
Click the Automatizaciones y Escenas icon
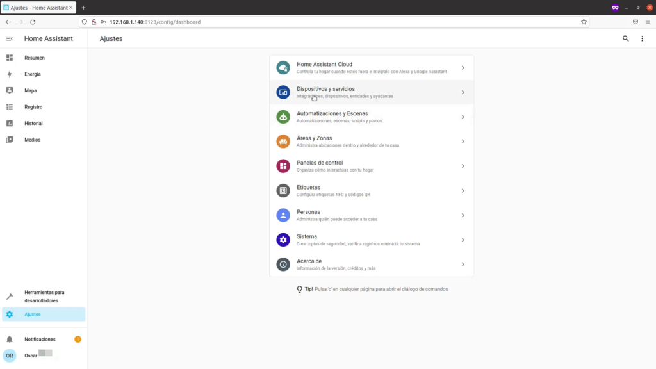283,117
